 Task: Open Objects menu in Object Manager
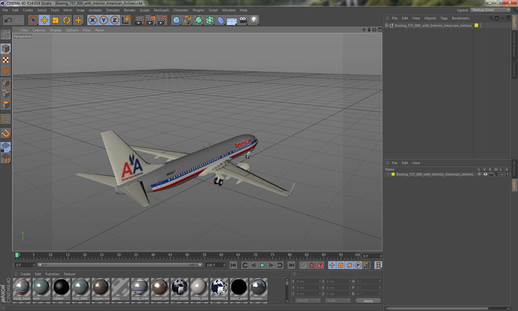tap(430, 18)
